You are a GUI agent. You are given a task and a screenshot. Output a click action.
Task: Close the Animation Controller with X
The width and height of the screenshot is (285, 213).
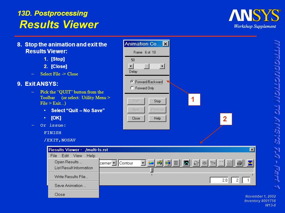click(x=165, y=44)
